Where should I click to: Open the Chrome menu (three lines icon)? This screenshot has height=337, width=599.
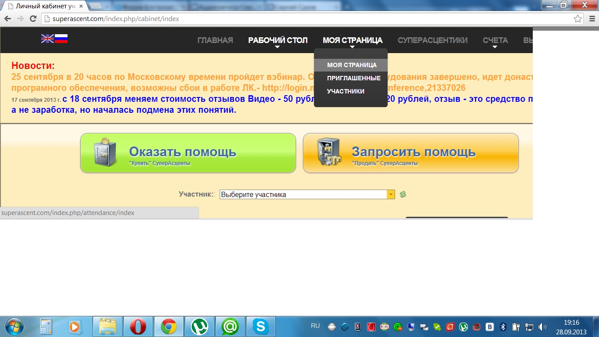[x=592, y=19]
